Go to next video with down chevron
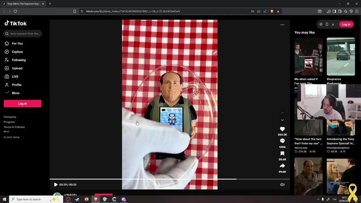The height and width of the screenshot is (203, 361). click(x=282, y=120)
